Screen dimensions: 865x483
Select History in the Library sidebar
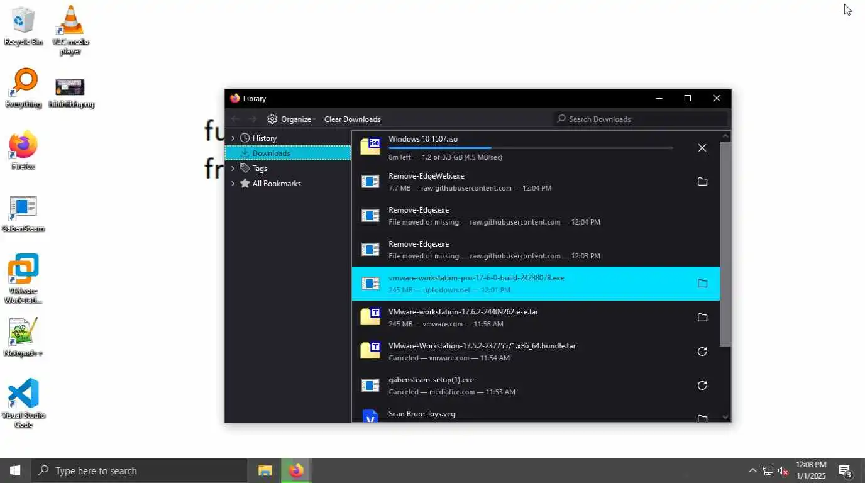coord(288,138)
